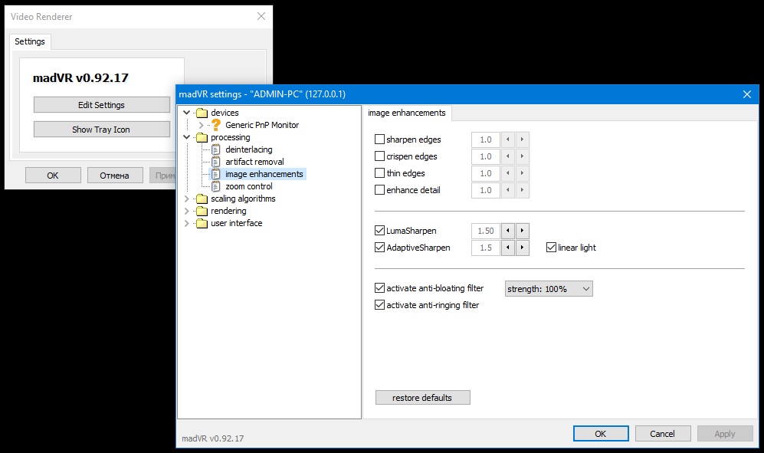Increase the sharpen edges value

(522, 140)
